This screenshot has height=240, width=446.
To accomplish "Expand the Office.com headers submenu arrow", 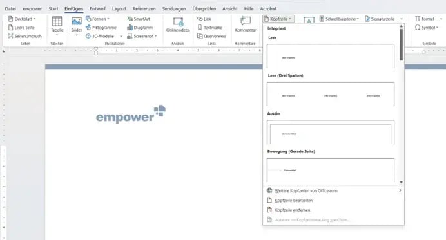I will tap(400, 190).
